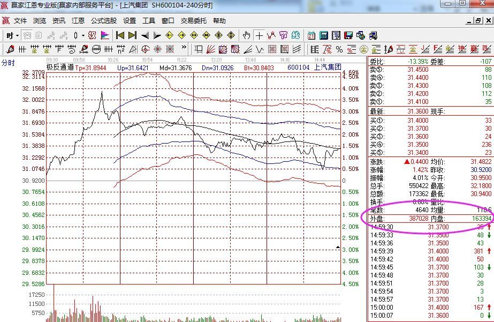Click the 14:59:39 trade row
Viewport: 494px width, 322px height.
coord(430,251)
